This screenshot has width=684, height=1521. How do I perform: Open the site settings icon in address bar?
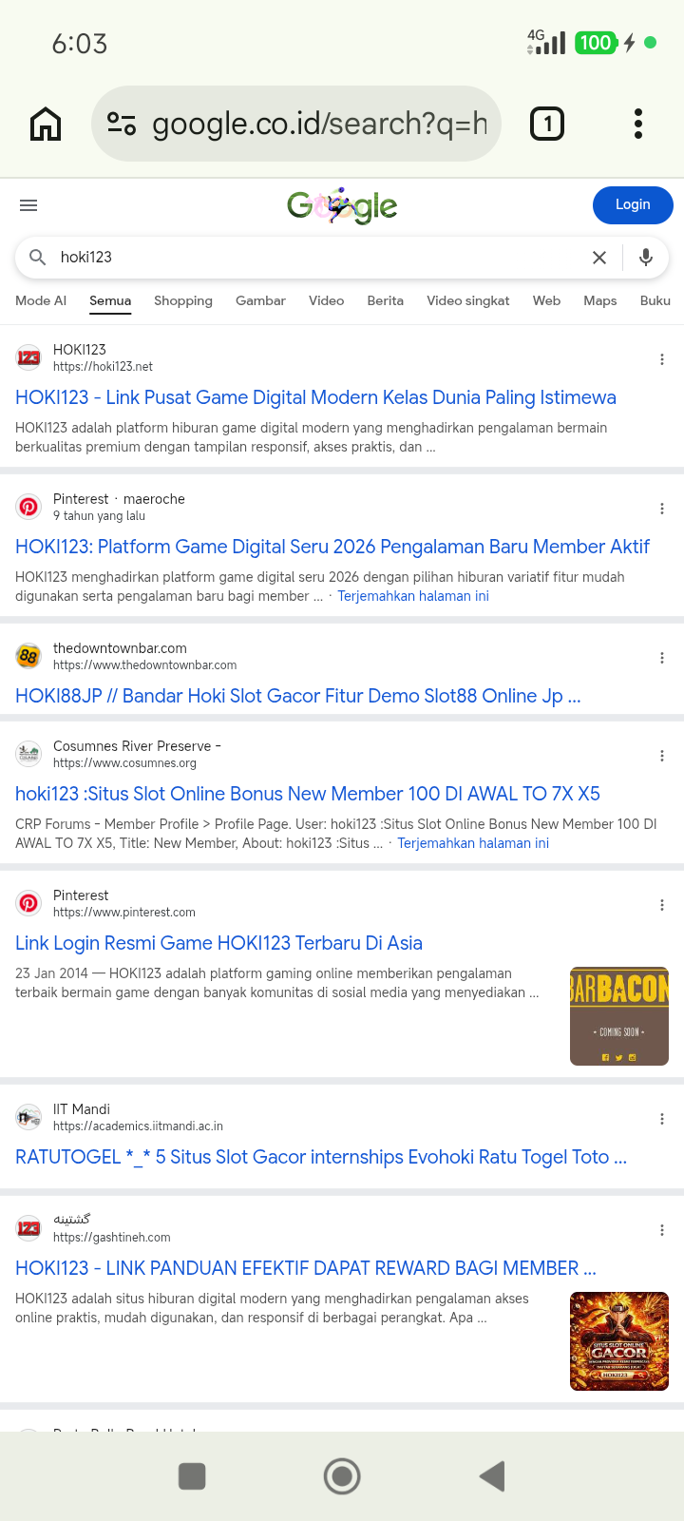click(122, 124)
